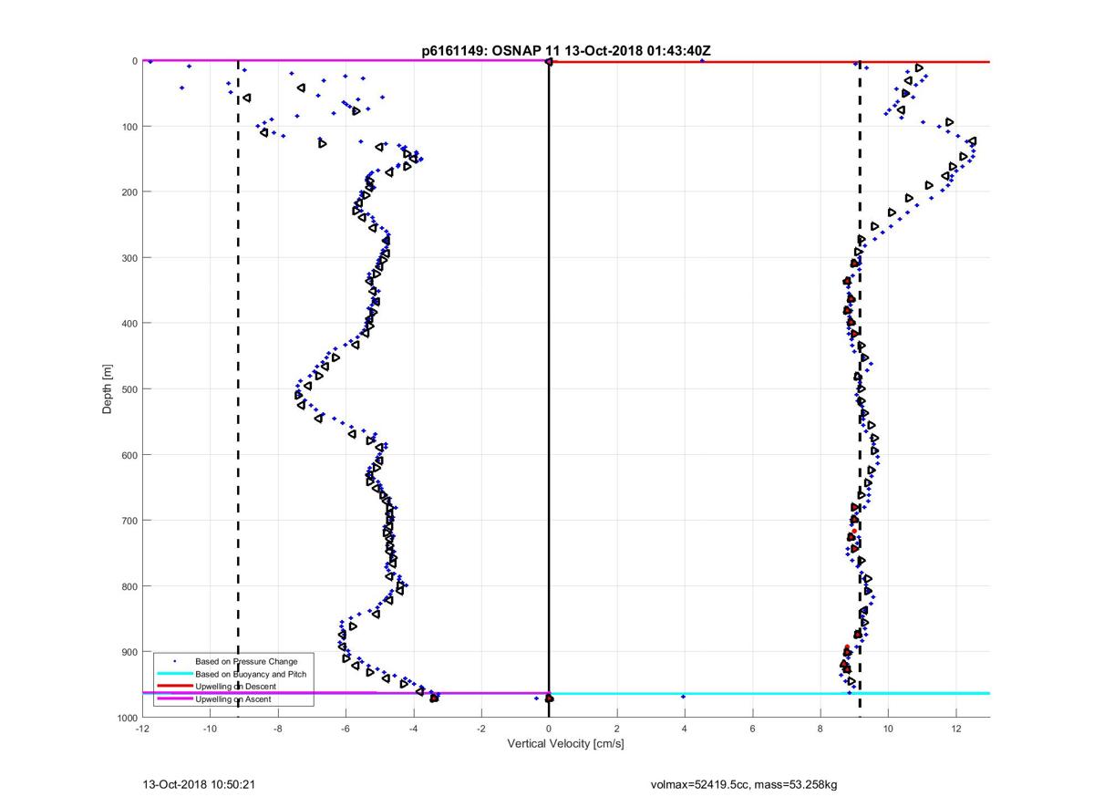Click the red line sample in the legend
Viewport: 1094px width, 807px height.
click(x=174, y=686)
